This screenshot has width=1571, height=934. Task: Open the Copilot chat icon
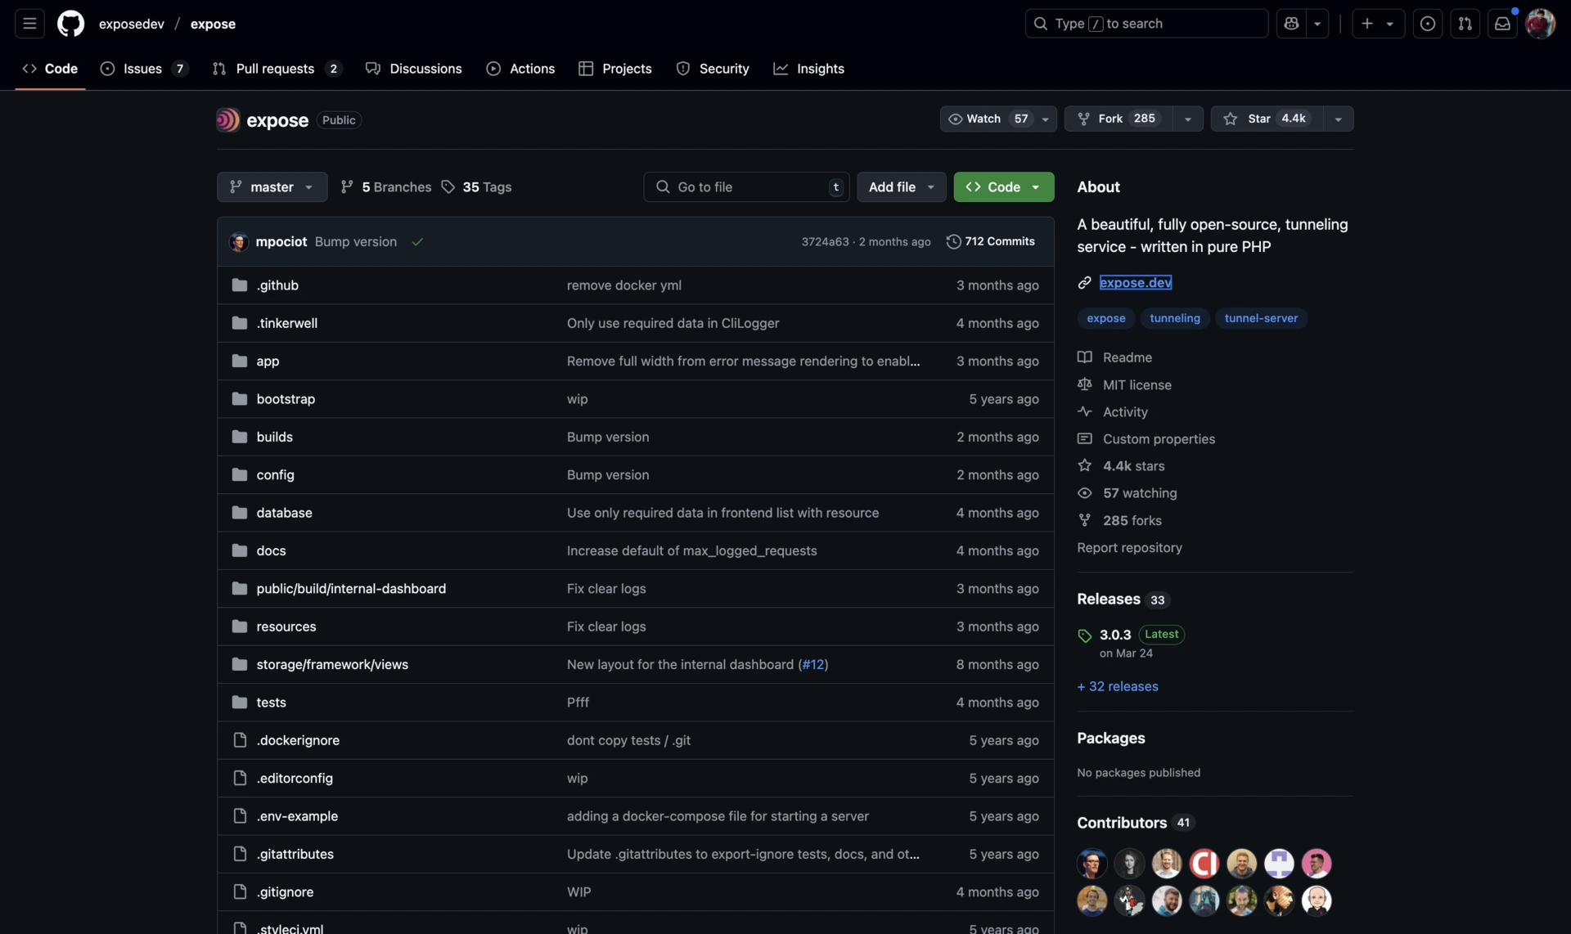click(x=1291, y=24)
